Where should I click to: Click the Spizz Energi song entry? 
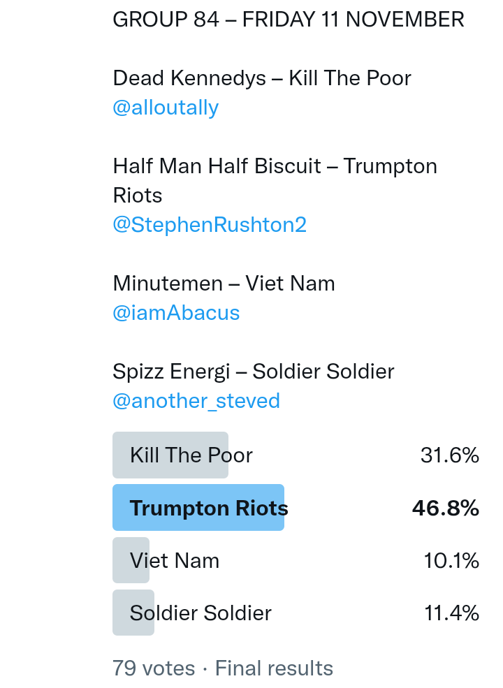253,372
